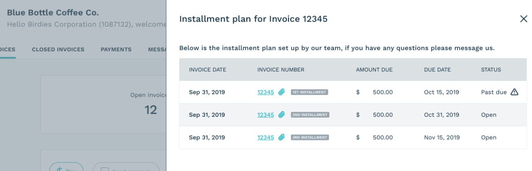
Task: Click the Amount Due column header
Action: 374,70
